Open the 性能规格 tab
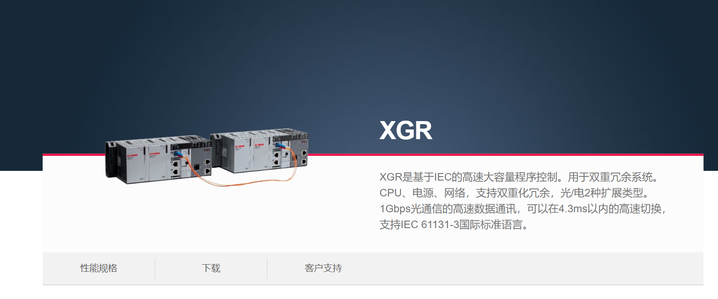Viewport: 718px width, 299px height. [99, 268]
